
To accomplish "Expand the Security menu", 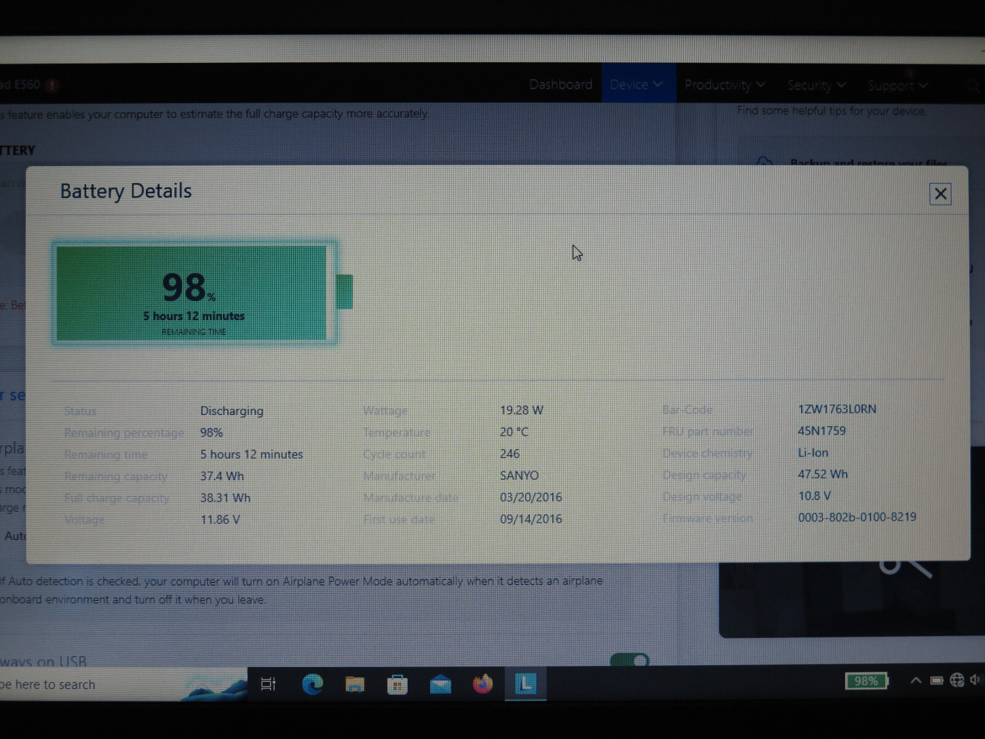I will [x=816, y=85].
